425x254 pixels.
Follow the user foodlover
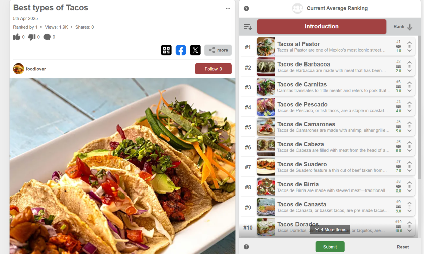[x=213, y=69]
